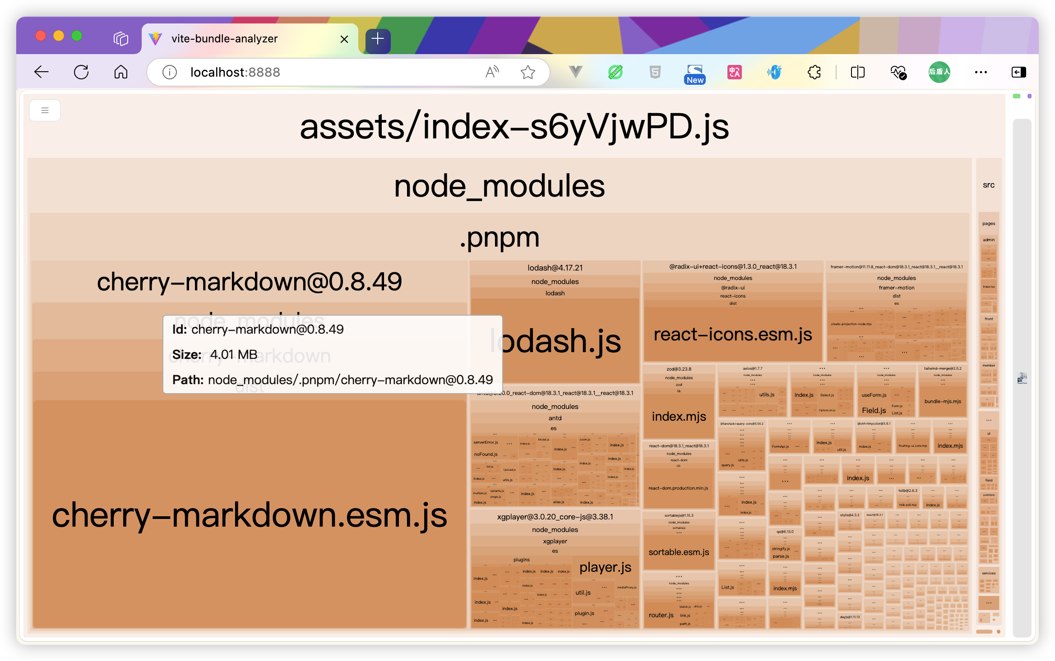1055x661 pixels.
Task: Toggle split screen view
Action: [x=857, y=72]
